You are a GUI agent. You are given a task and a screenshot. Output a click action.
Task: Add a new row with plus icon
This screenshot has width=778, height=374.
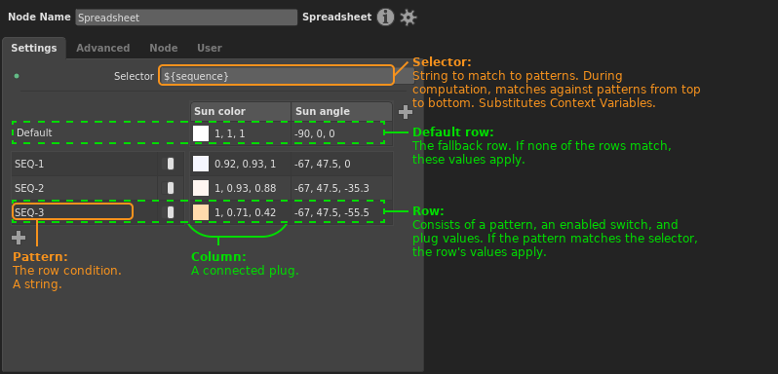[x=19, y=238]
